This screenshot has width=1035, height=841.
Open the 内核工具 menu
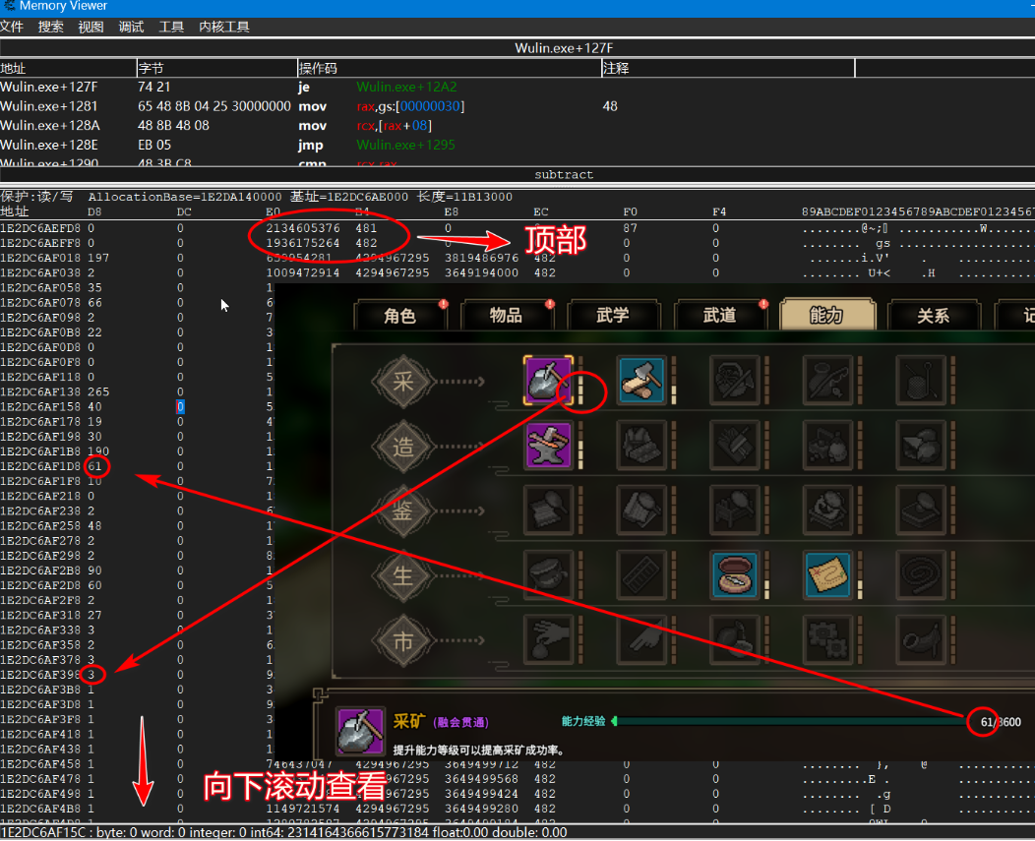coord(223,27)
